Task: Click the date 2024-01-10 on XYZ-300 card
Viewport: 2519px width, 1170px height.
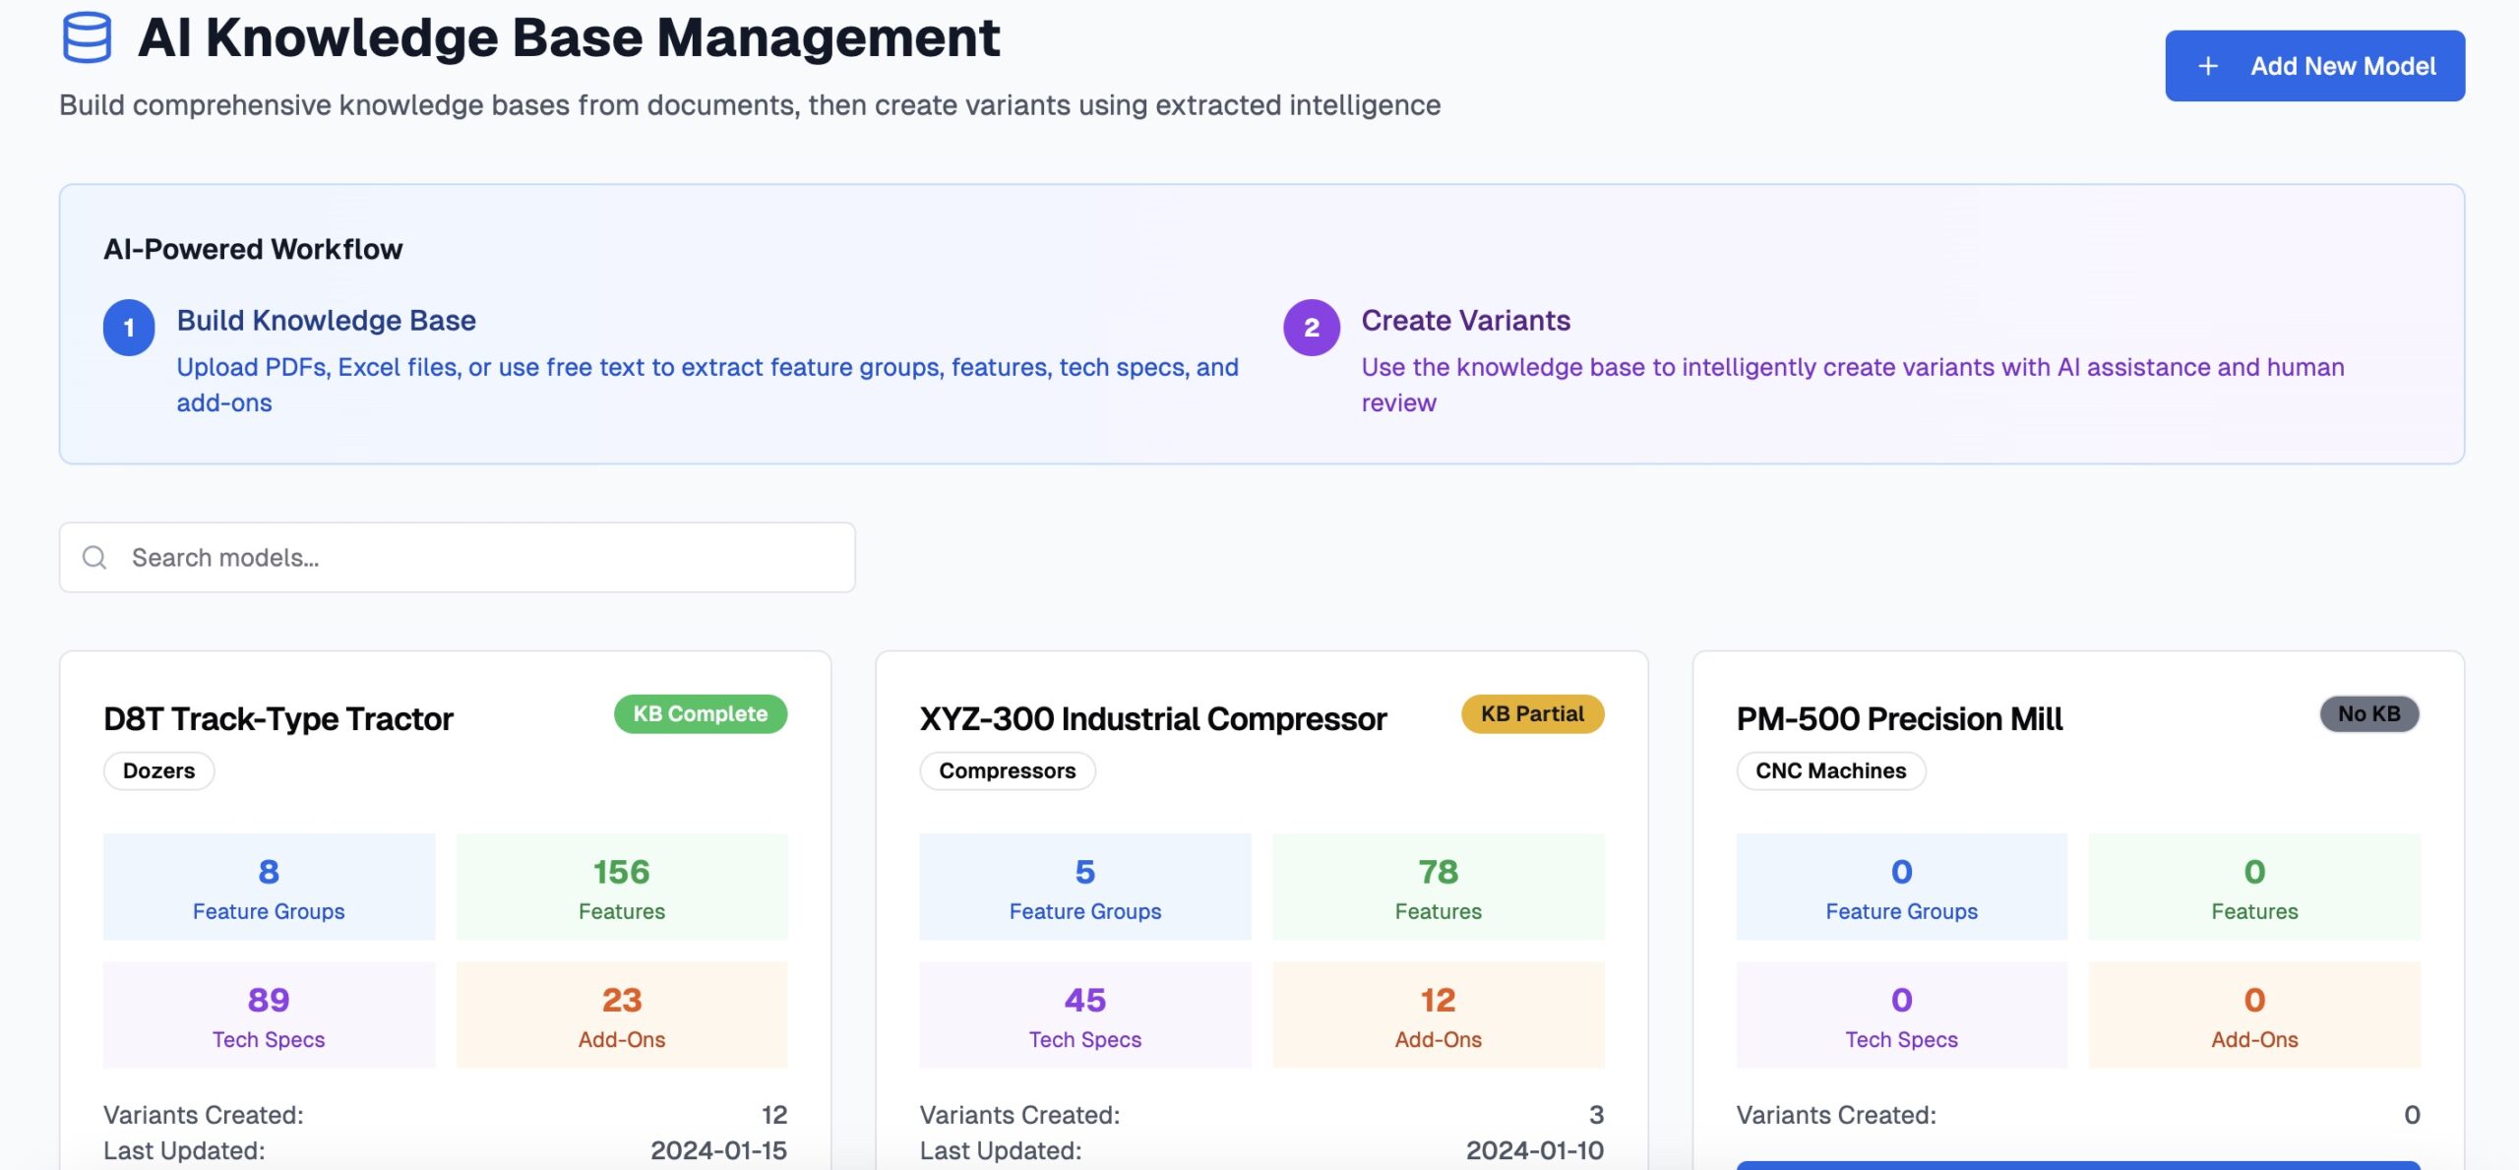Action: pos(1535,1150)
